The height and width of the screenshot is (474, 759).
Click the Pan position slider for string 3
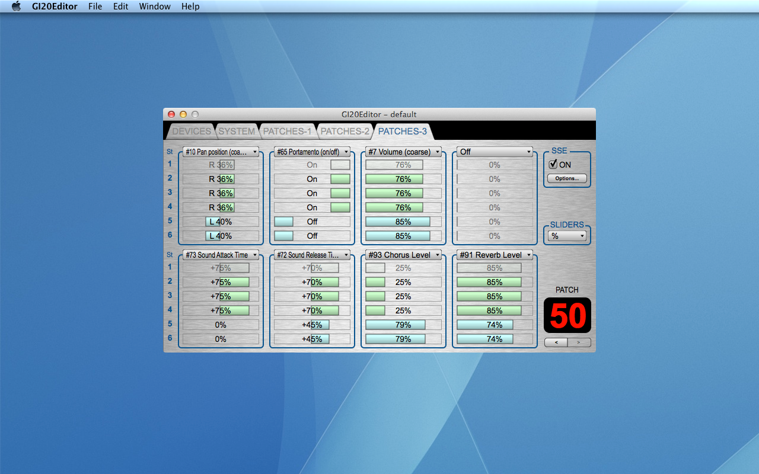[221, 193]
